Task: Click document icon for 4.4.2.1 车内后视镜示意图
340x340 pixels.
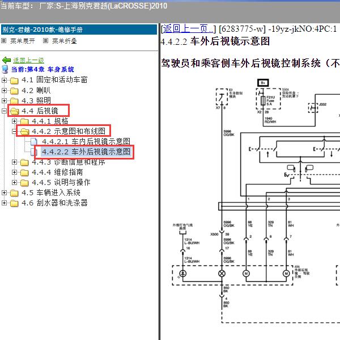Action: click(x=34, y=142)
